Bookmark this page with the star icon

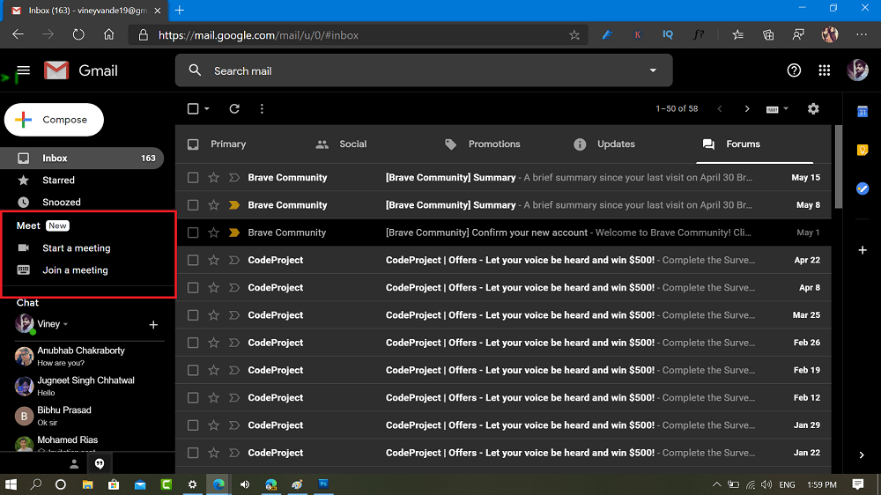574,35
